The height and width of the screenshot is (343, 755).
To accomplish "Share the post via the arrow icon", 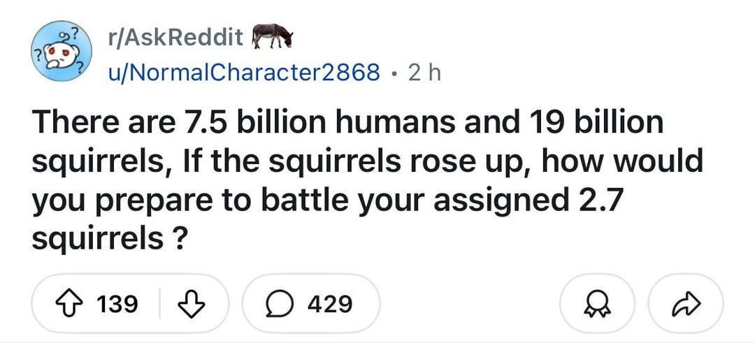I will [x=686, y=304].
